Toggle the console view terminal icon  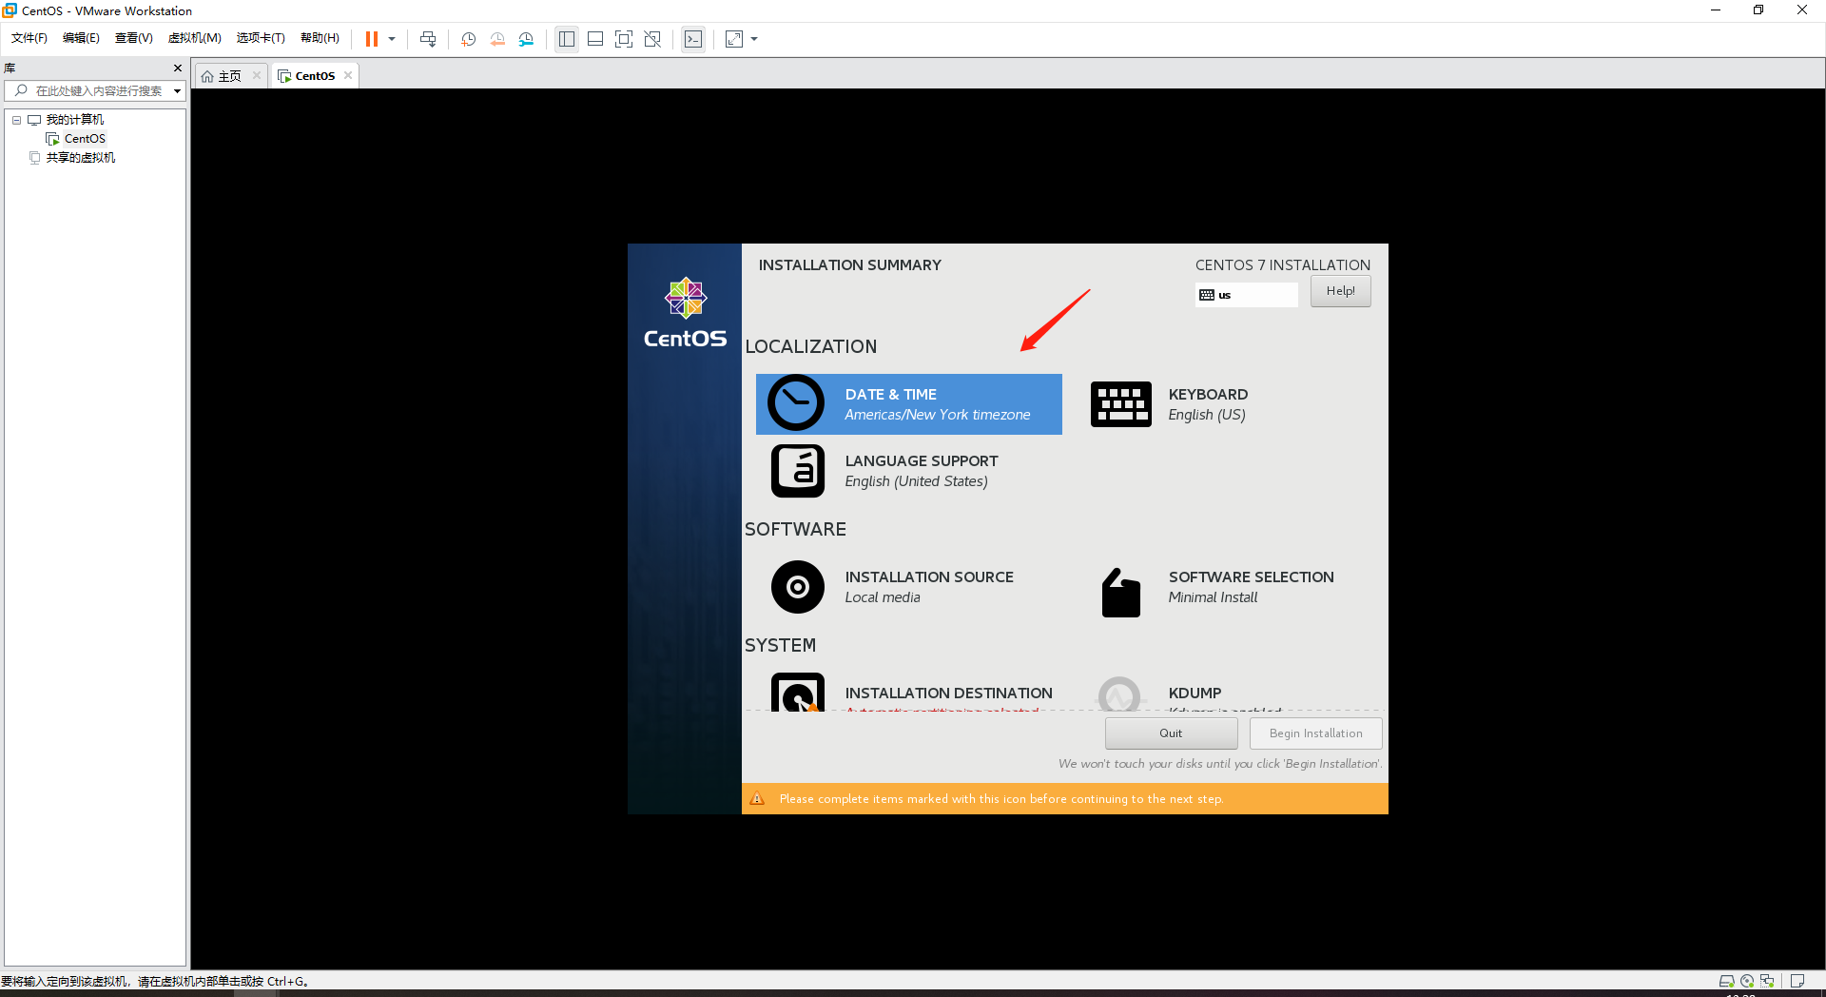(693, 39)
